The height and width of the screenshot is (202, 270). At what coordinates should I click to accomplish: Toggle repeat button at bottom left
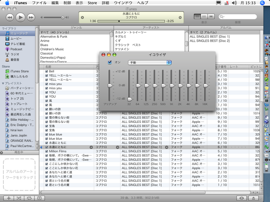[x=29, y=198]
